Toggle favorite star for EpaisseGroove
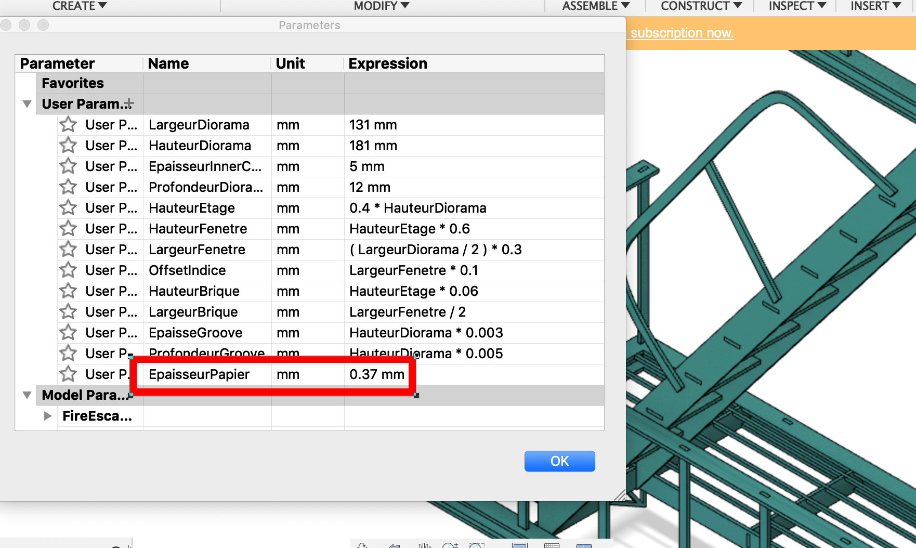Screen dimensions: 916x548 tap(68, 333)
